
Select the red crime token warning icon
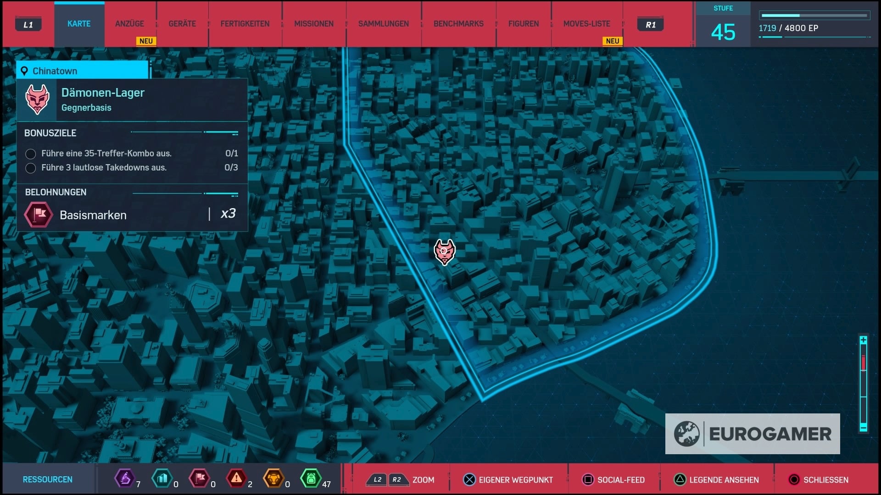point(236,478)
